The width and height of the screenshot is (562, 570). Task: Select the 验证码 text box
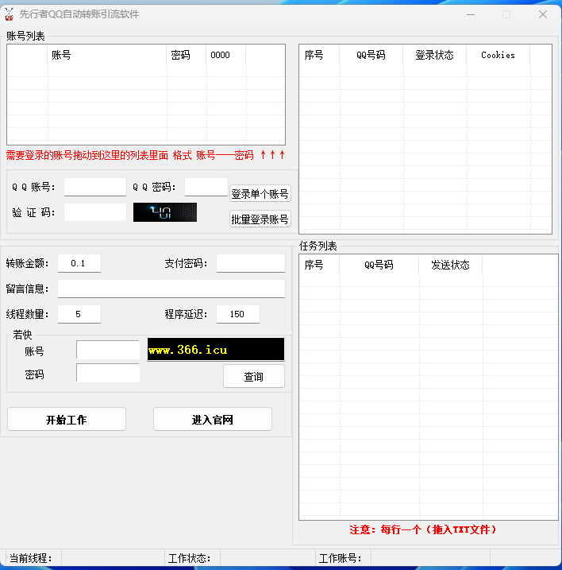tap(94, 212)
